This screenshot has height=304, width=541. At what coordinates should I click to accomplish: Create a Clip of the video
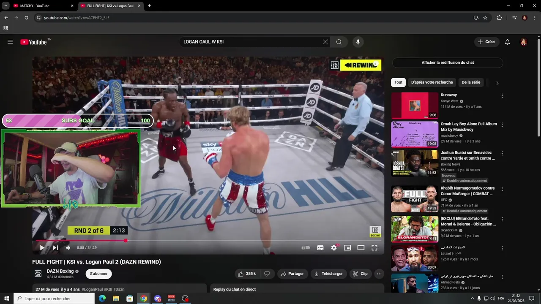coord(360,274)
